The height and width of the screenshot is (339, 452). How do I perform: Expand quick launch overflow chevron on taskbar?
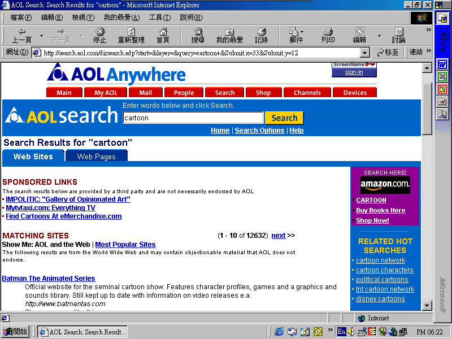pyautogui.click(x=331, y=330)
